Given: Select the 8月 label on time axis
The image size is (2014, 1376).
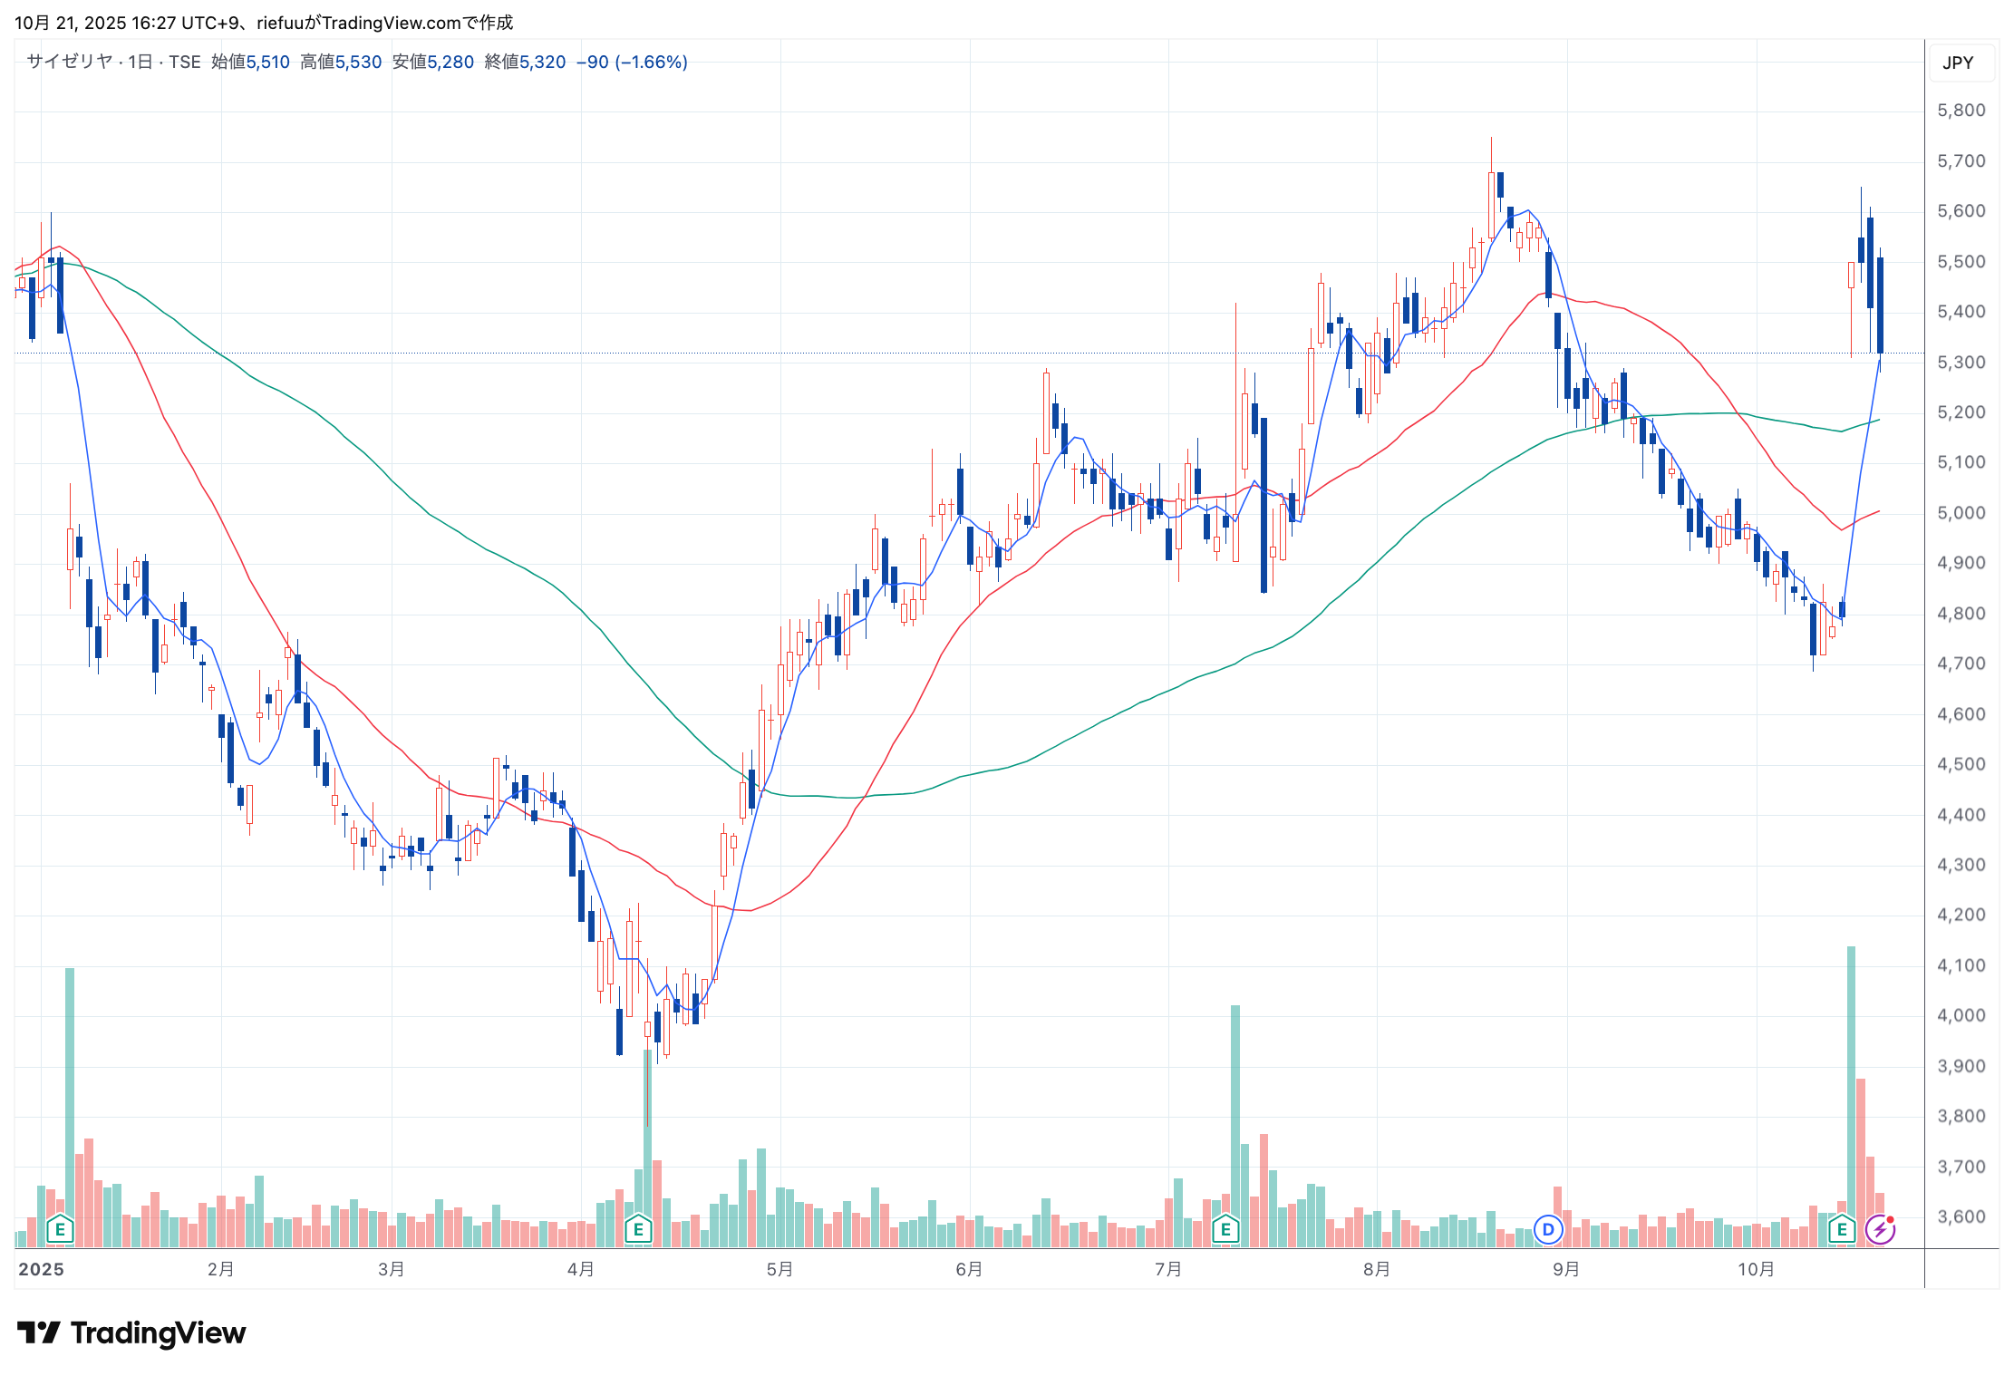Looking at the screenshot, I should pos(1376,1269).
